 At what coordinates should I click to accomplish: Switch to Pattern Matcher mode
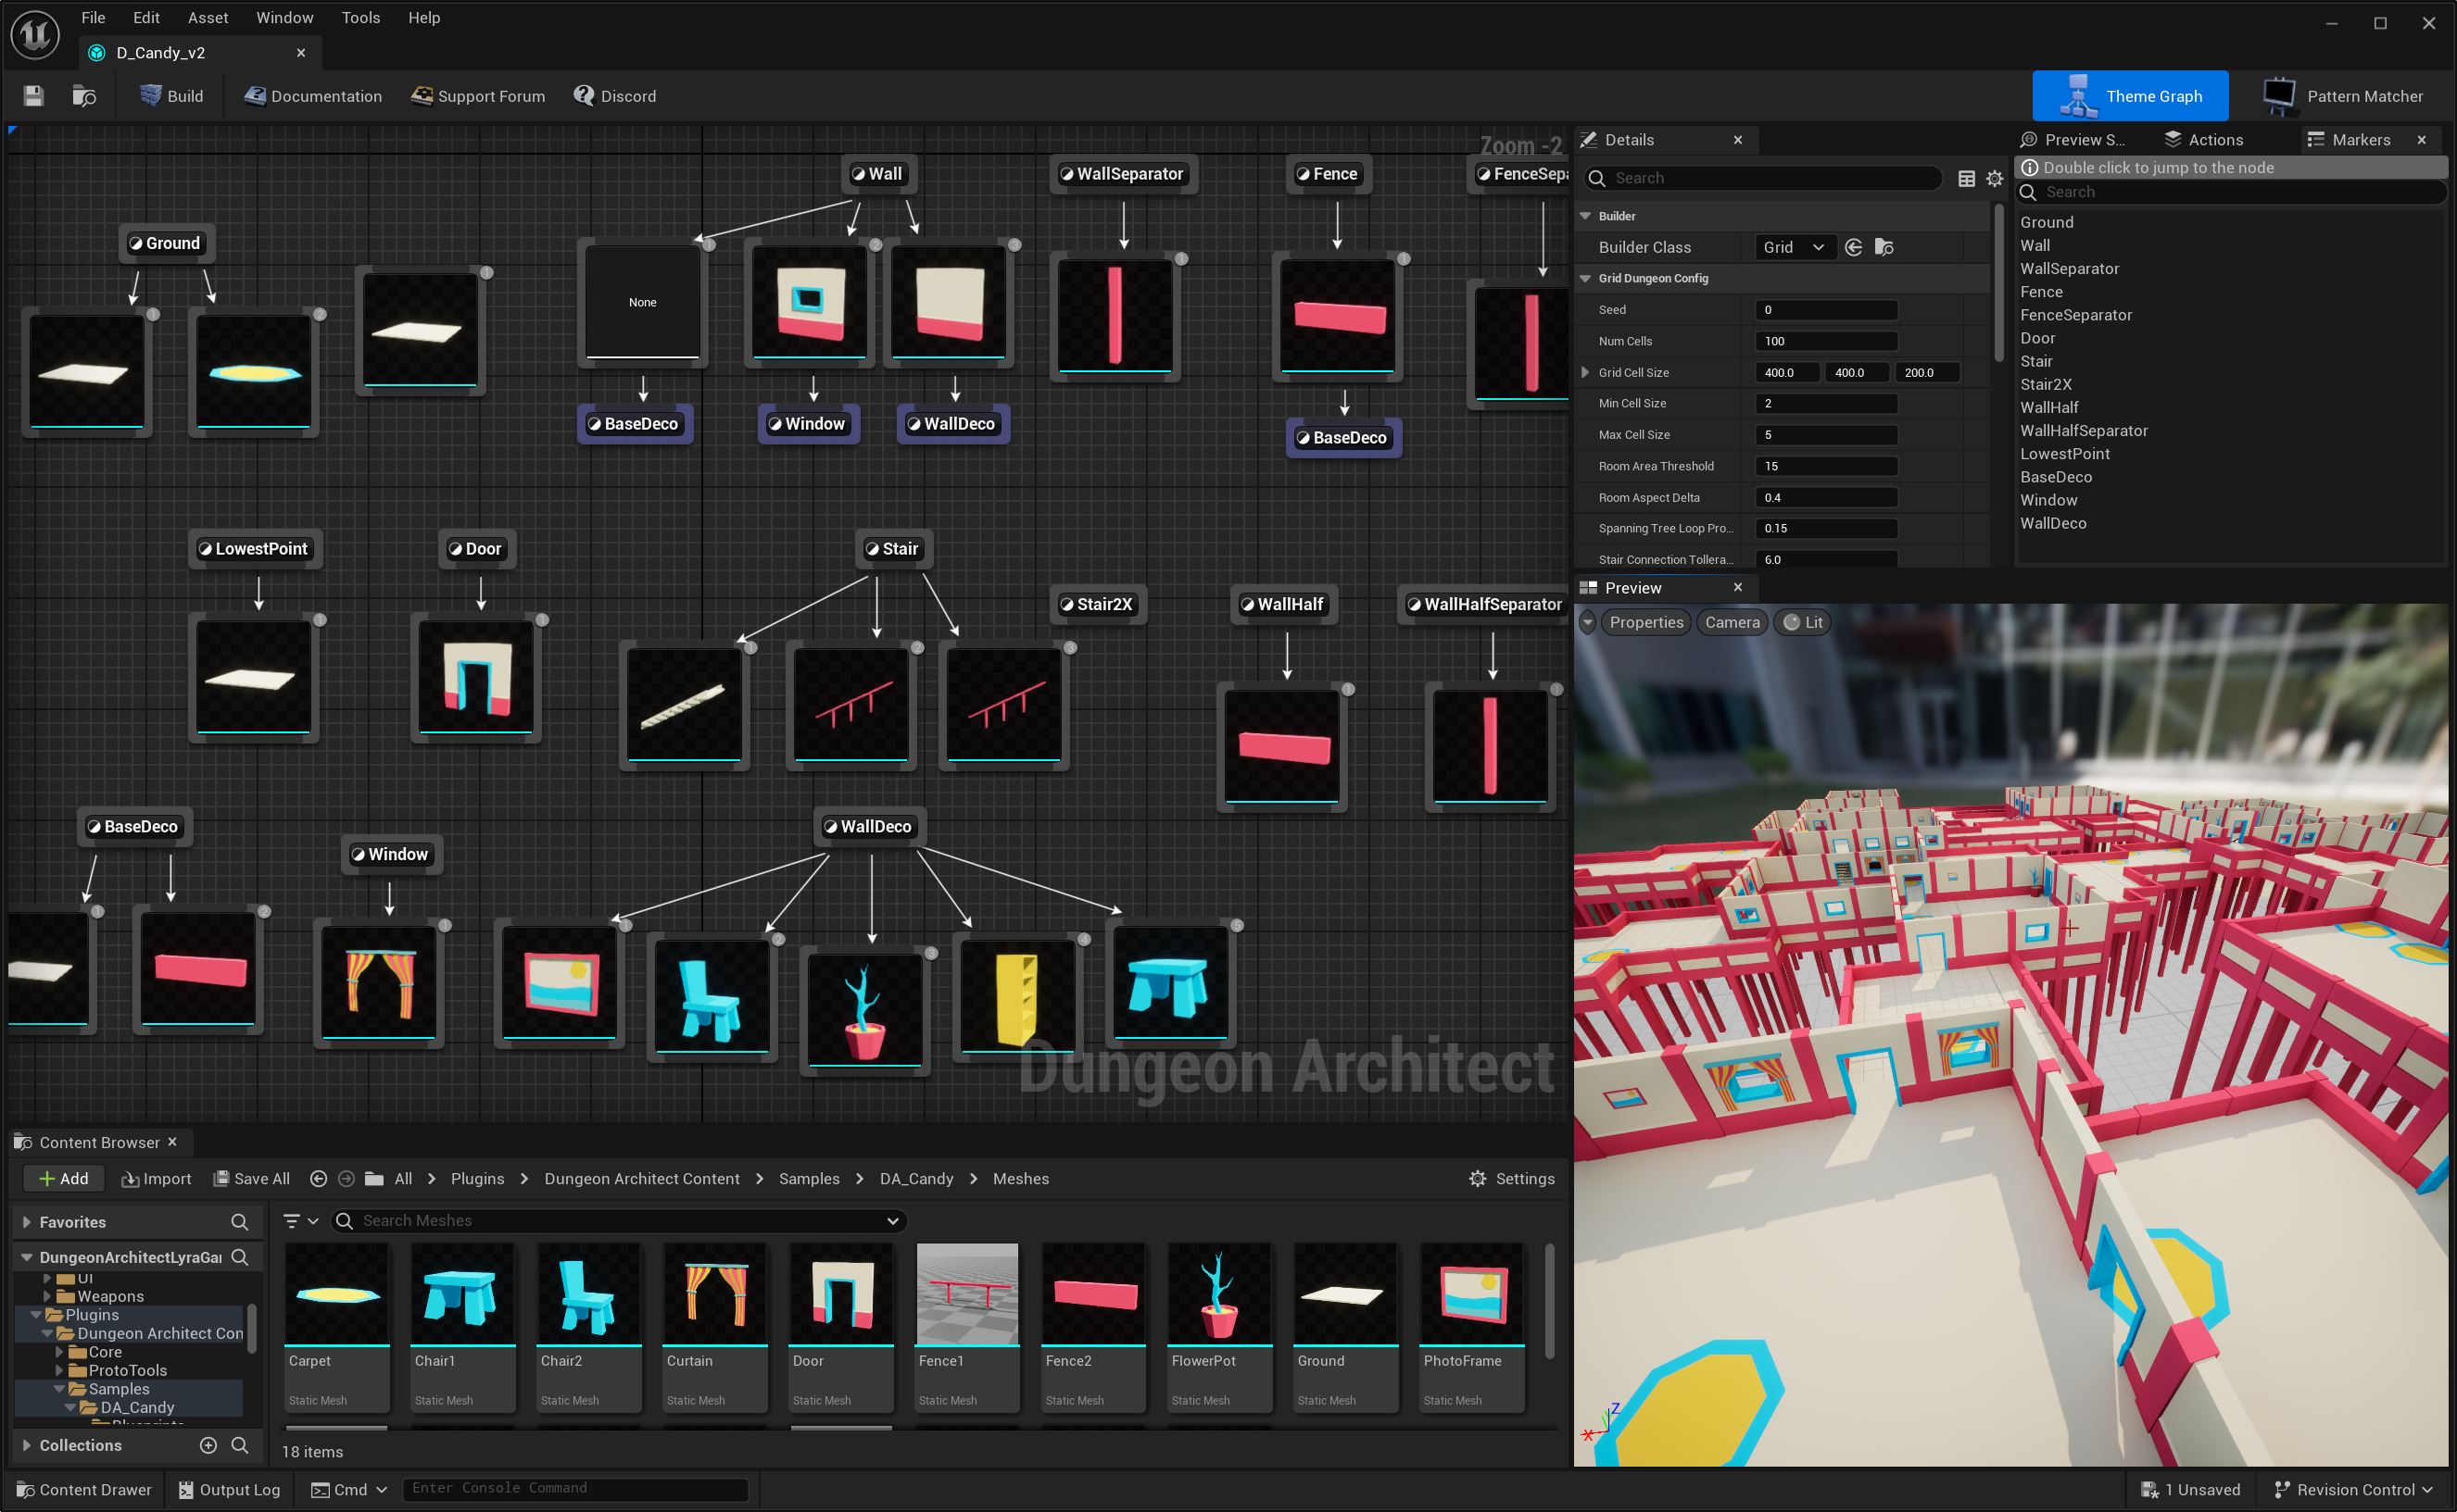click(2344, 96)
